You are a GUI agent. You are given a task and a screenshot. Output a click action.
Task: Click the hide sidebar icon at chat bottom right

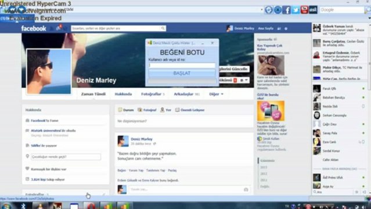(x=364, y=192)
